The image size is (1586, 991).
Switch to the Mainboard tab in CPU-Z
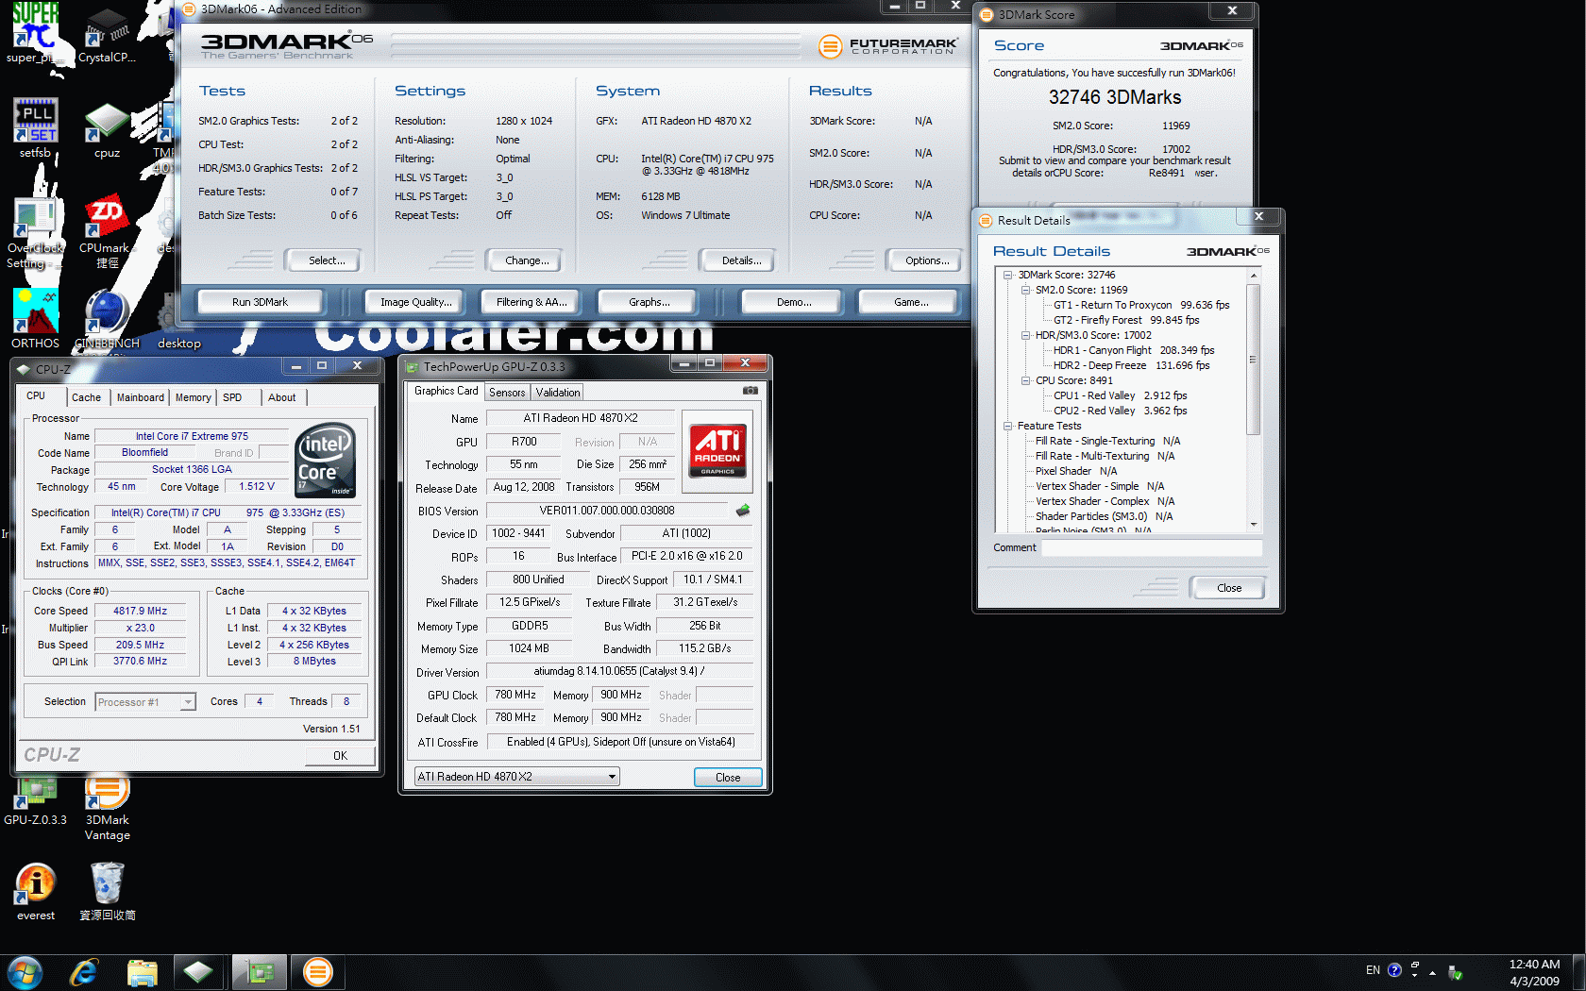[141, 397]
